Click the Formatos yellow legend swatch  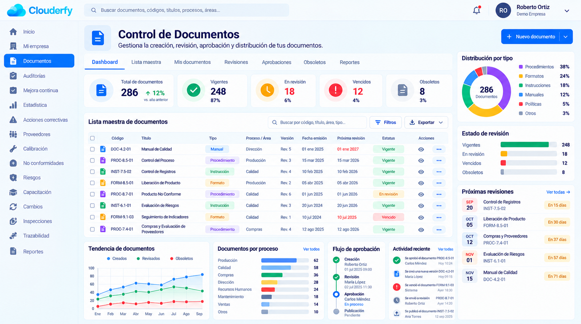[x=521, y=76]
